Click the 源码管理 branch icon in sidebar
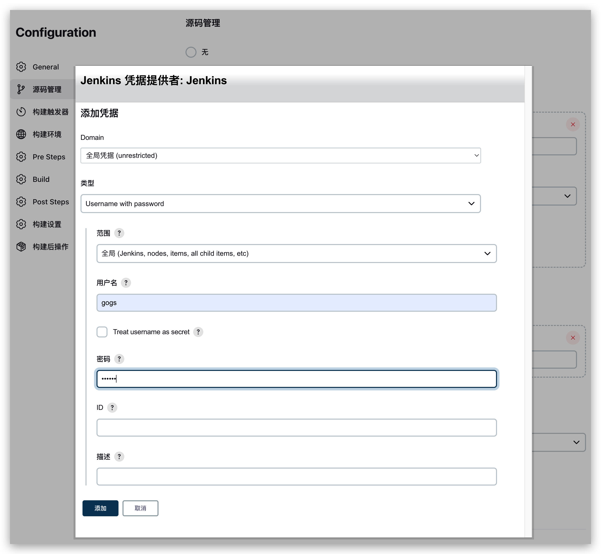The height and width of the screenshot is (554, 601). 21,89
